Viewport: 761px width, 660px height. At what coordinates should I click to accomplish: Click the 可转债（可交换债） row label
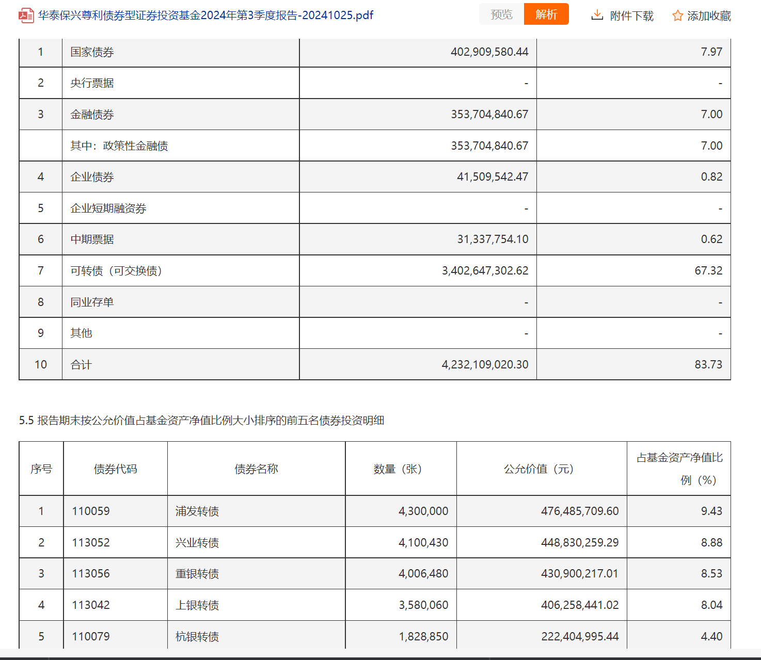pos(117,271)
